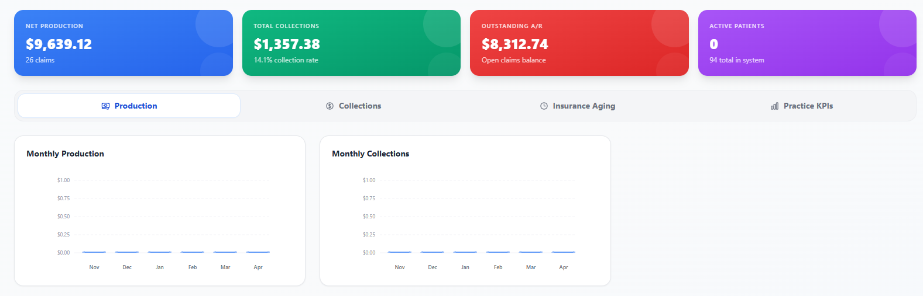Image resolution: width=923 pixels, height=296 pixels.
Task: Click the Apr bar in Monthly Collections
Action: (x=564, y=252)
